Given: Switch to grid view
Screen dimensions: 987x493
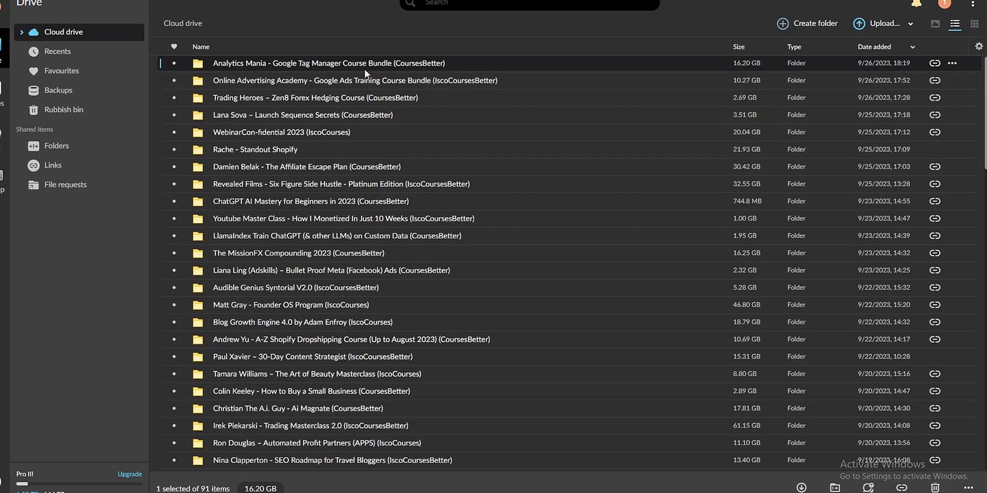Looking at the screenshot, I should (974, 24).
